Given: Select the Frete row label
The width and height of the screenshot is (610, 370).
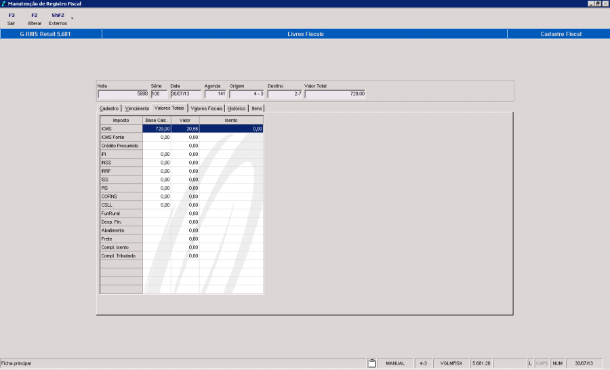Looking at the screenshot, I should point(121,239).
